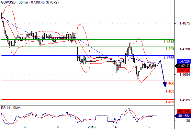This screenshot has width=191, height=129.
Task: Click the 2016 date marker on time axis
Action: pos(92,127)
